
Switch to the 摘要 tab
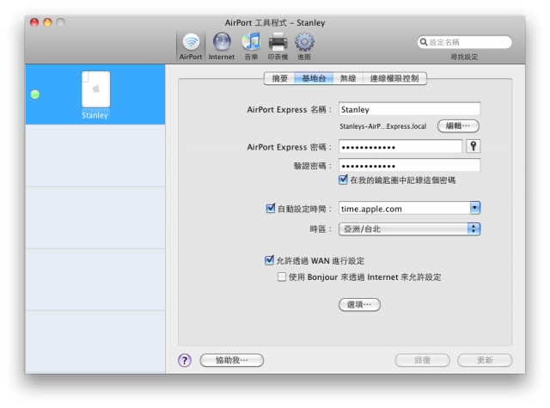click(x=279, y=78)
